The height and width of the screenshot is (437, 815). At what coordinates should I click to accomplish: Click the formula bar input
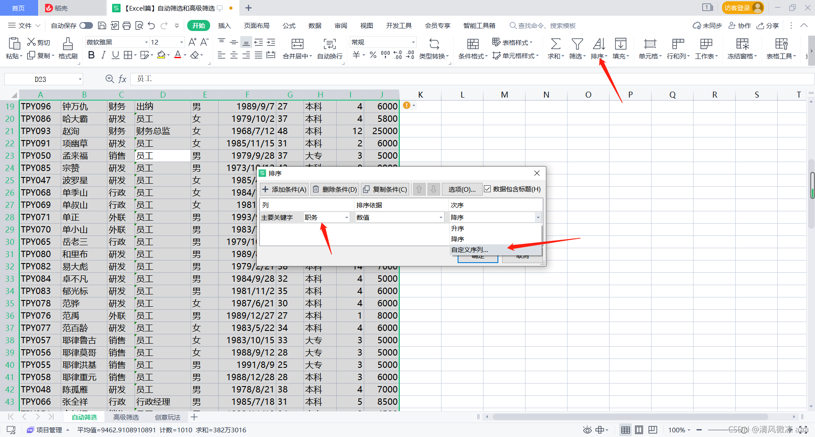pos(471,79)
